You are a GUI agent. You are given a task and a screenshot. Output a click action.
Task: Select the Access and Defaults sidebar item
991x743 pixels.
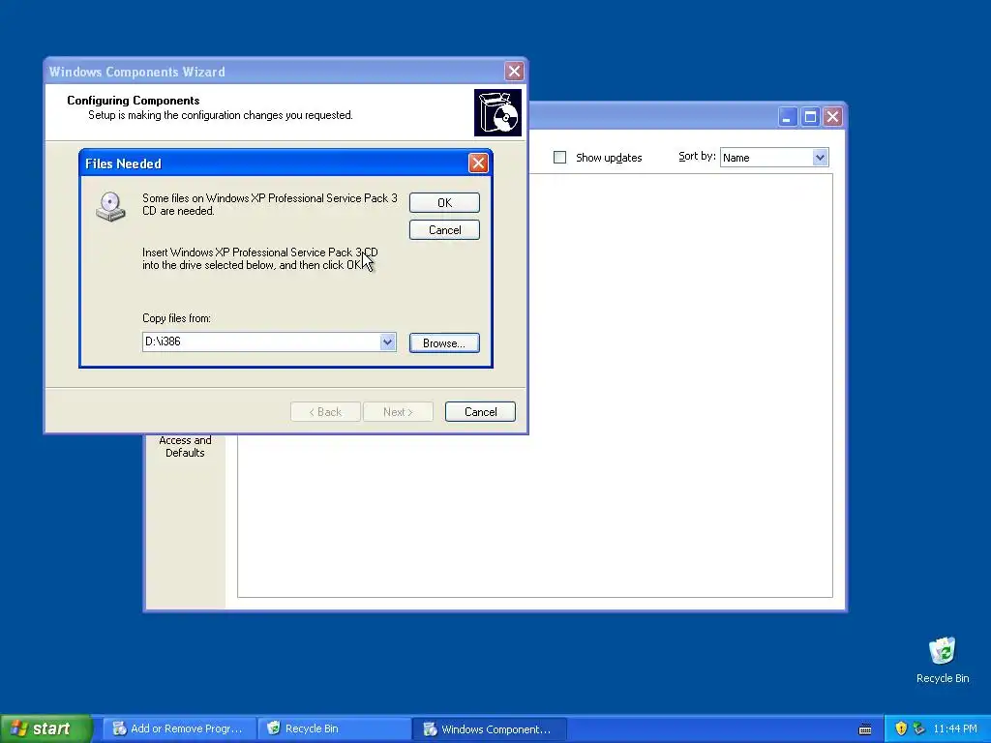point(185,447)
